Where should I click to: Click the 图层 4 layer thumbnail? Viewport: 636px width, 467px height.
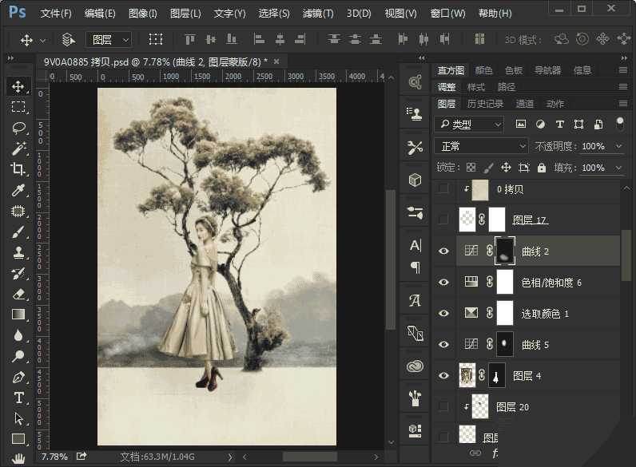click(x=468, y=375)
